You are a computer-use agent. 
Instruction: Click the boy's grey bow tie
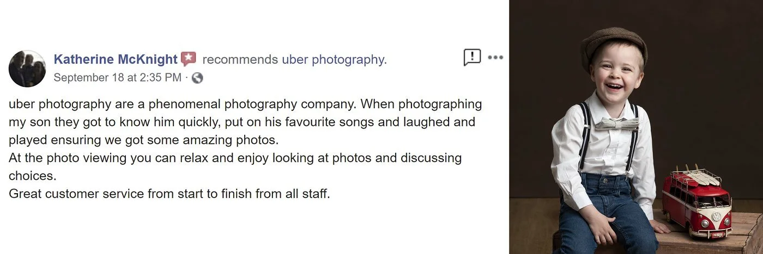coord(616,123)
